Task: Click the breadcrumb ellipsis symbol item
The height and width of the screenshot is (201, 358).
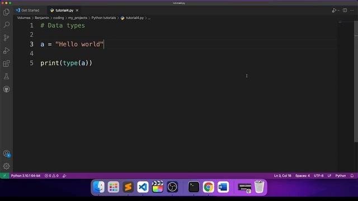Action: pyautogui.click(x=149, y=18)
